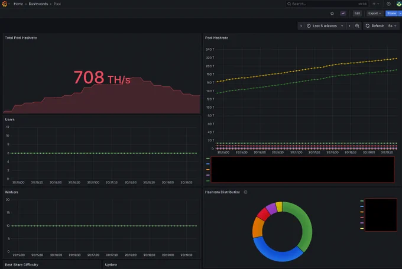
Task: Click orange legend swatch in Hashrate Distribution
Action: pyautogui.click(x=362, y=212)
